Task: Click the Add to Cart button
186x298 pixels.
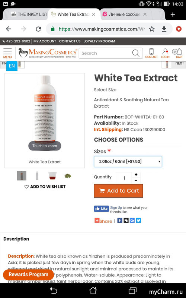Action: point(118,191)
